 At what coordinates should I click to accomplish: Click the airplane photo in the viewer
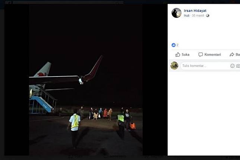pos(86,93)
